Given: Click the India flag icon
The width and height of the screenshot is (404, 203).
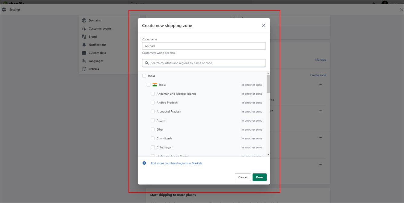Looking at the screenshot, I should [x=155, y=85].
